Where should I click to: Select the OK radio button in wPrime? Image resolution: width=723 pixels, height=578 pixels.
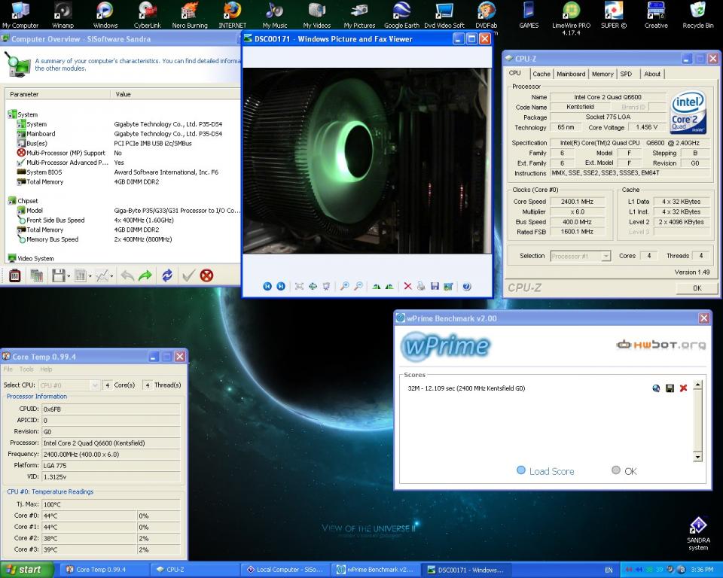pyautogui.click(x=615, y=470)
